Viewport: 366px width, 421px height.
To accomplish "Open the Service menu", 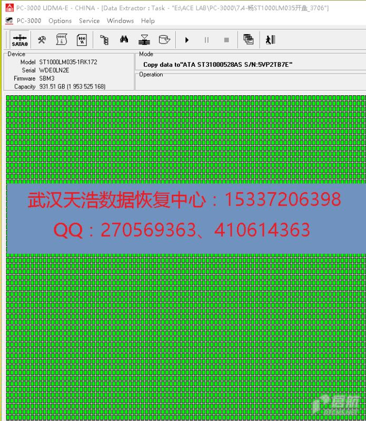I will (89, 21).
